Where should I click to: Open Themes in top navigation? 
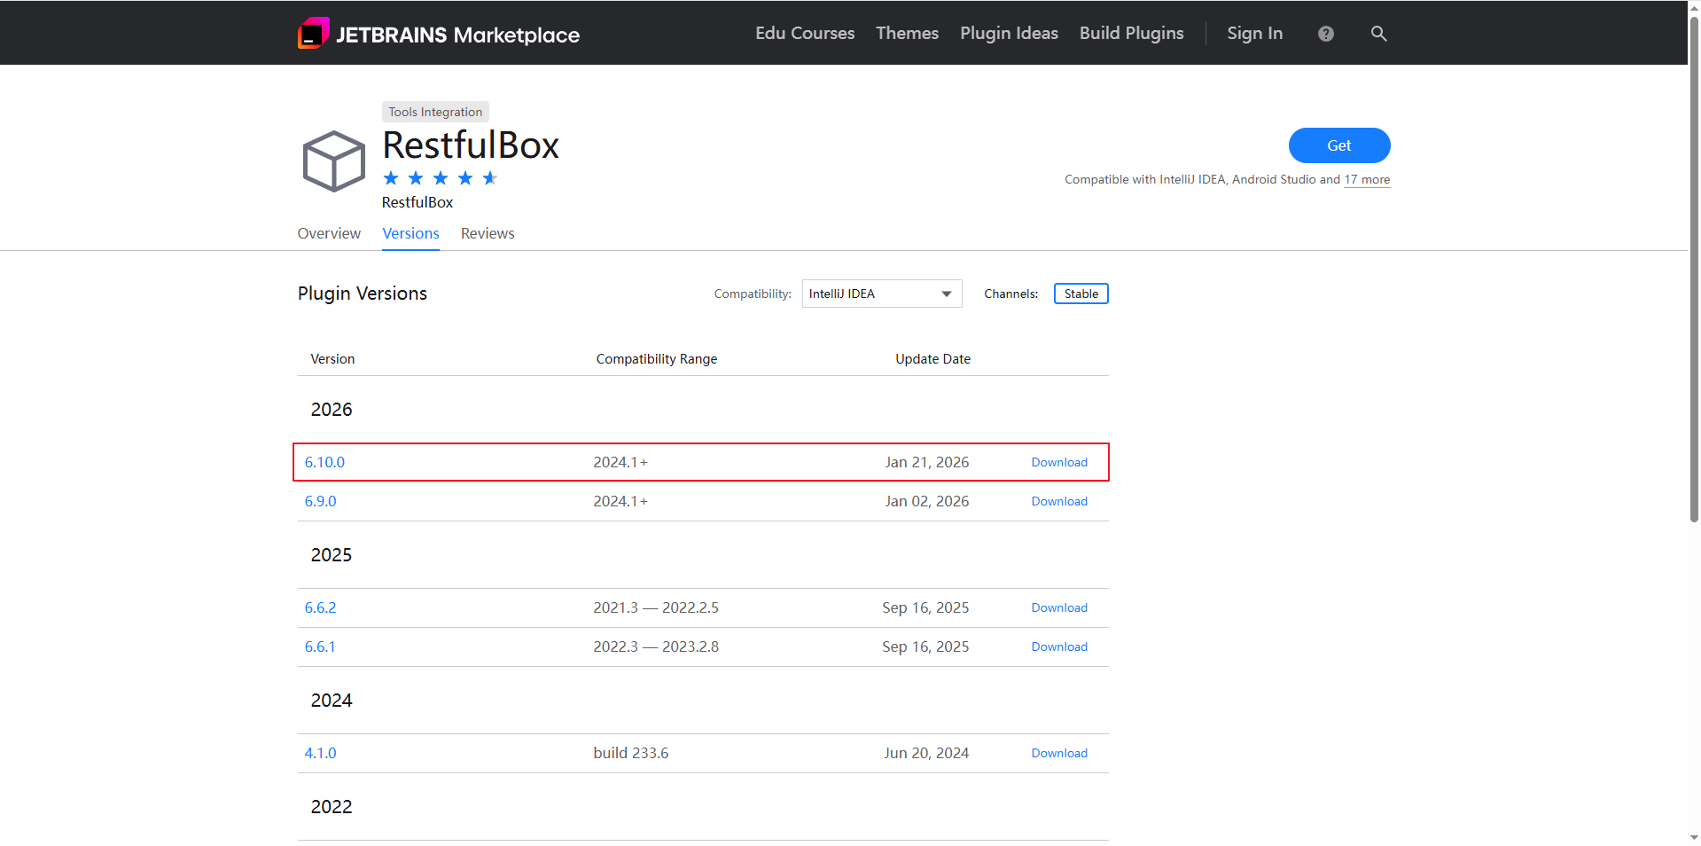click(907, 33)
